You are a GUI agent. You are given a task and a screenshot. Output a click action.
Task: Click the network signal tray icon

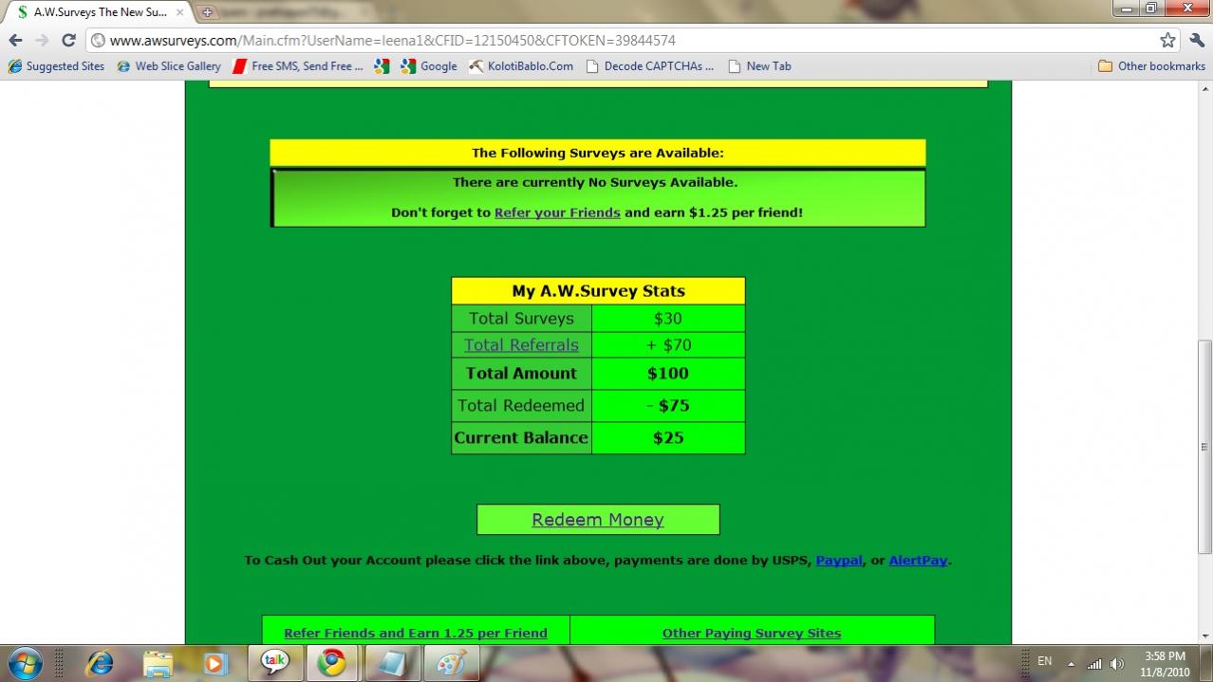point(1094,663)
